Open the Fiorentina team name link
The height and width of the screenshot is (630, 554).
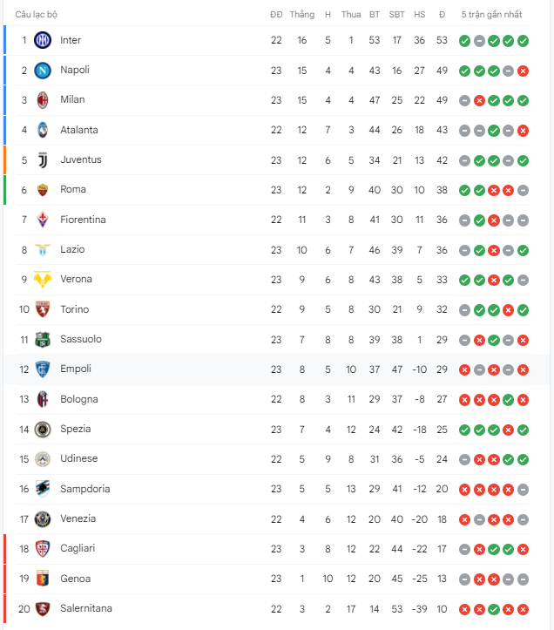83,220
